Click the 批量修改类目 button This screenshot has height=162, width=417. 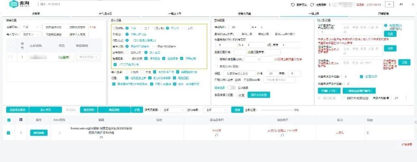(x=17, y=109)
